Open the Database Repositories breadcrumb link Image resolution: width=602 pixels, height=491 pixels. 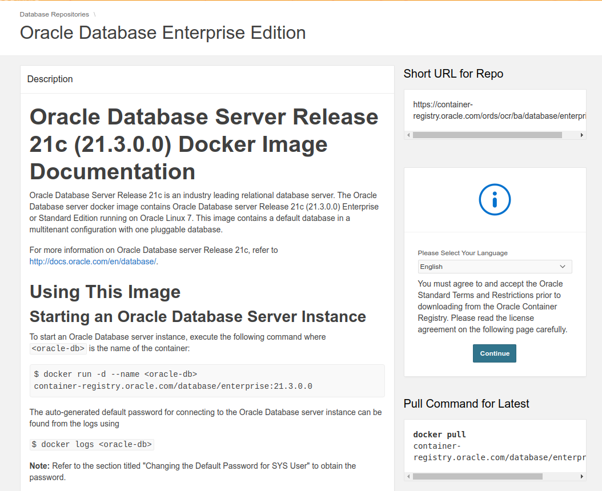pos(54,14)
